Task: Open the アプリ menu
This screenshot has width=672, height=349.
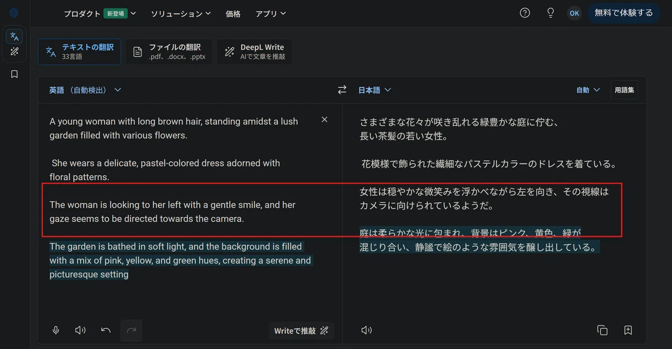Action: click(270, 13)
